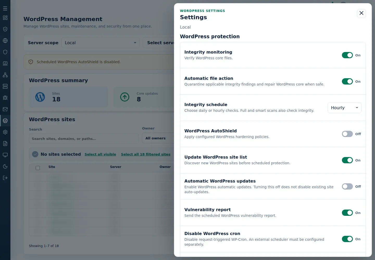Open the server stack sidebar icon
This screenshot has width=375, height=260.
click(5, 86)
